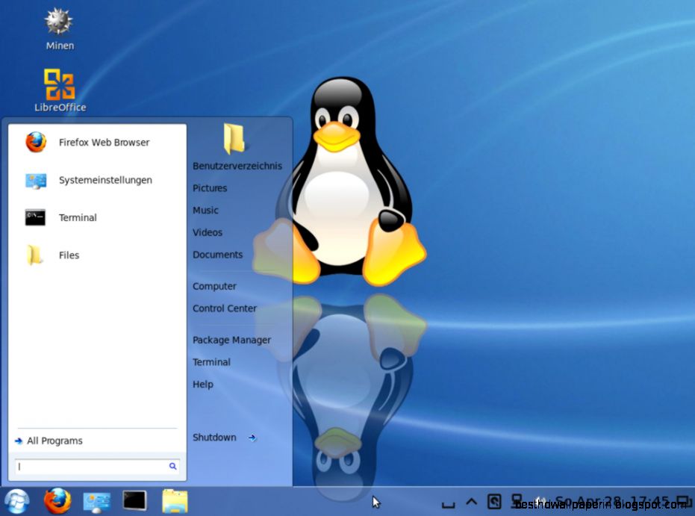Open the file manager from the taskbar
The height and width of the screenshot is (516, 695).
tap(174, 500)
